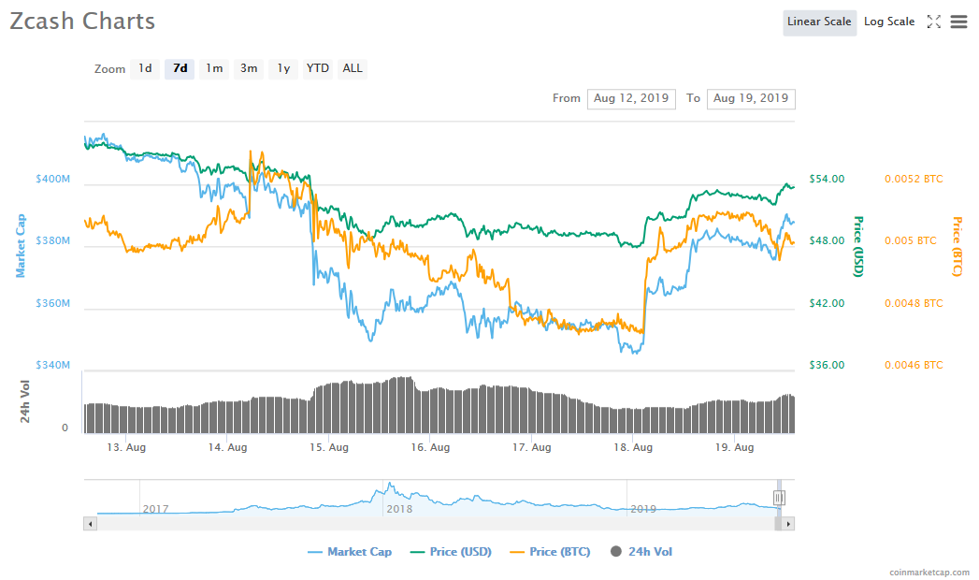Click the navigator scroll left arrow
The width and height of the screenshot is (979, 580).
[x=91, y=524]
